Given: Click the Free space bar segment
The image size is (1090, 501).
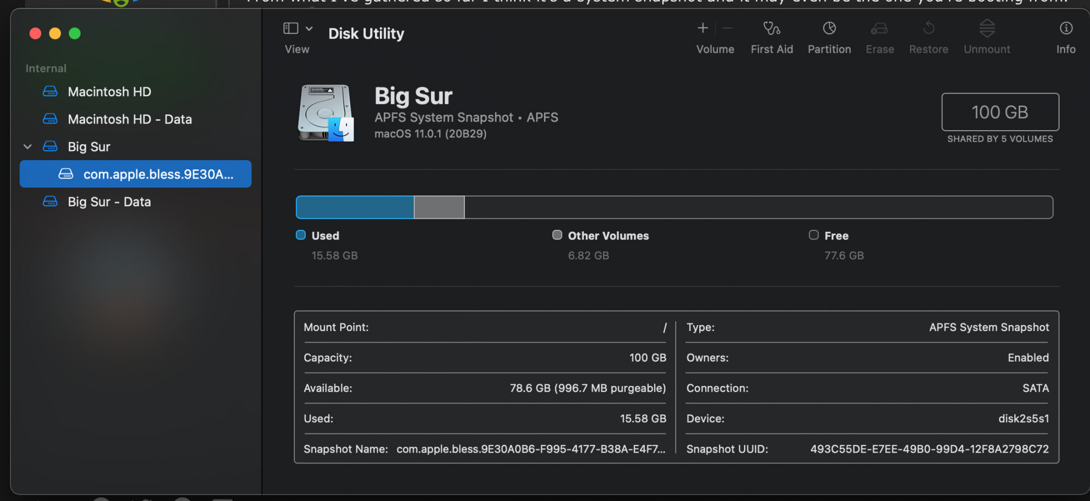Looking at the screenshot, I should tap(759, 207).
